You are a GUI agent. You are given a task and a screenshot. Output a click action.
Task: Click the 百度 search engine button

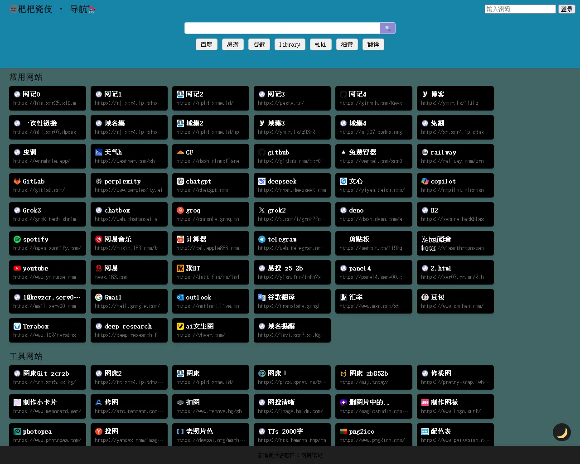coord(207,44)
